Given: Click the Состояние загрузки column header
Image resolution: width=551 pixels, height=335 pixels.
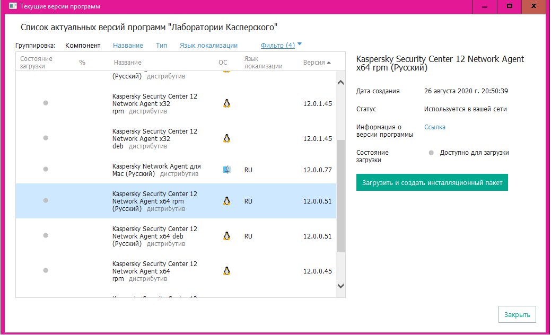Looking at the screenshot, I should pos(36,63).
